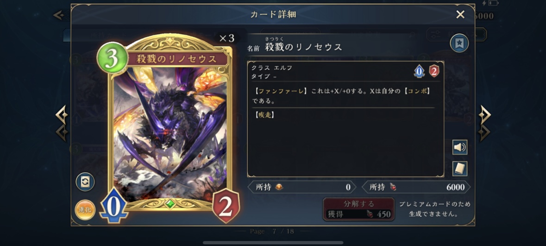546x246 pixels.
Task: Tap the 疾走 keyword
Action: 264,114
